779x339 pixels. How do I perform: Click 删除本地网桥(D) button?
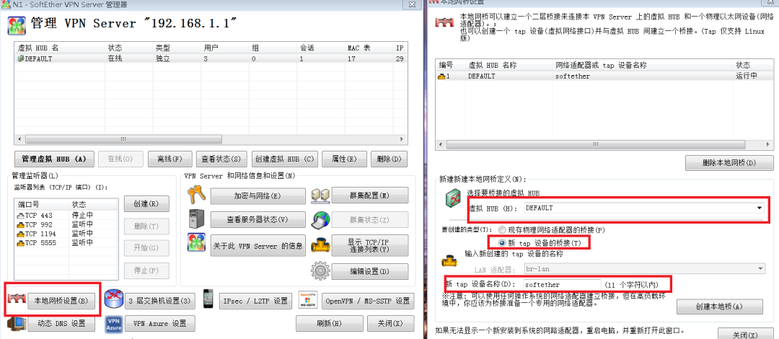tap(729, 162)
